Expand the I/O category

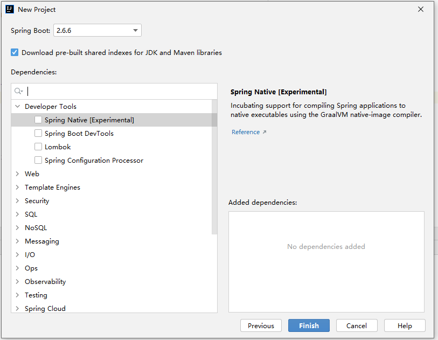point(18,254)
